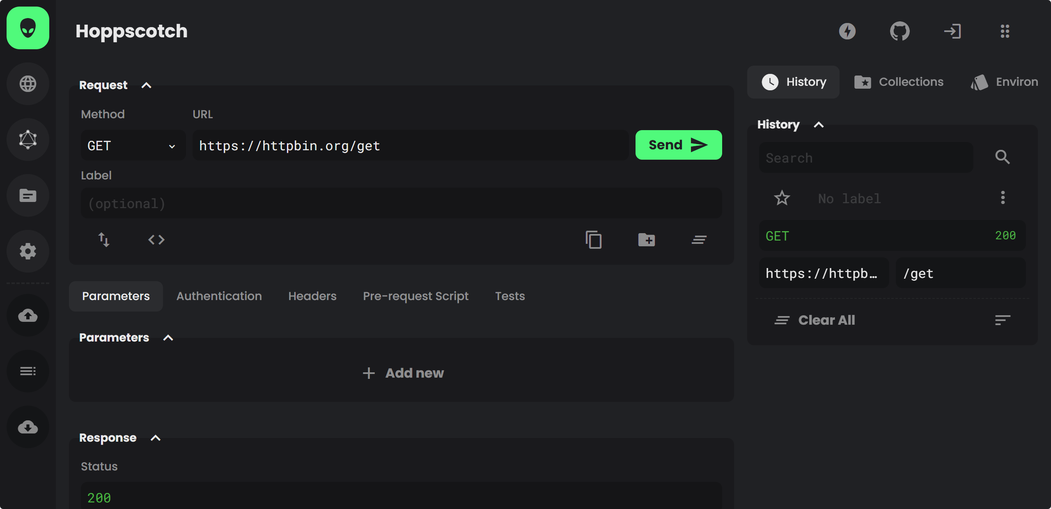This screenshot has width=1051, height=509.
Task: Click the show code angle-brackets icon
Action: (156, 239)
